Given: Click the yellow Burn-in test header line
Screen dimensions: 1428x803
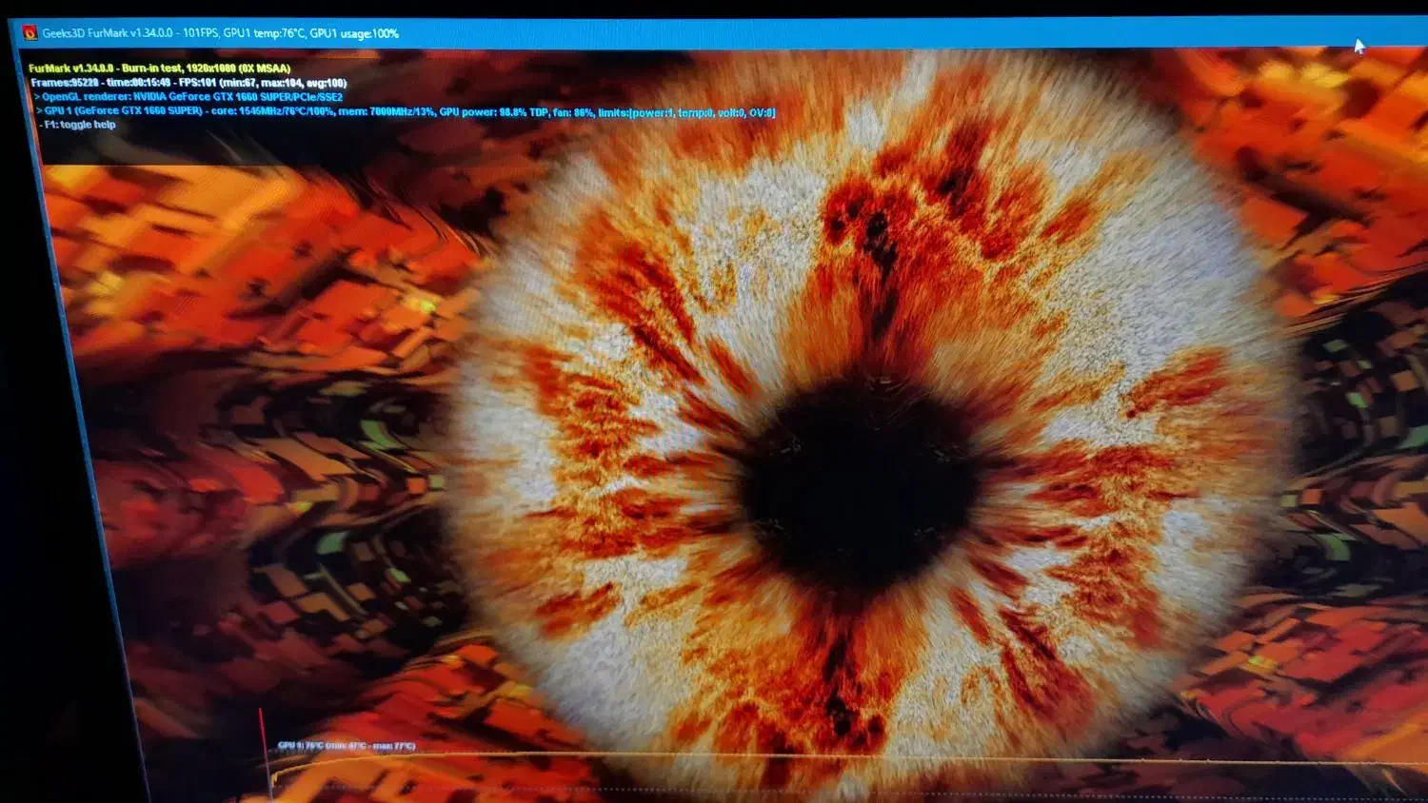Looking at the screenshot, I should 159,69.
